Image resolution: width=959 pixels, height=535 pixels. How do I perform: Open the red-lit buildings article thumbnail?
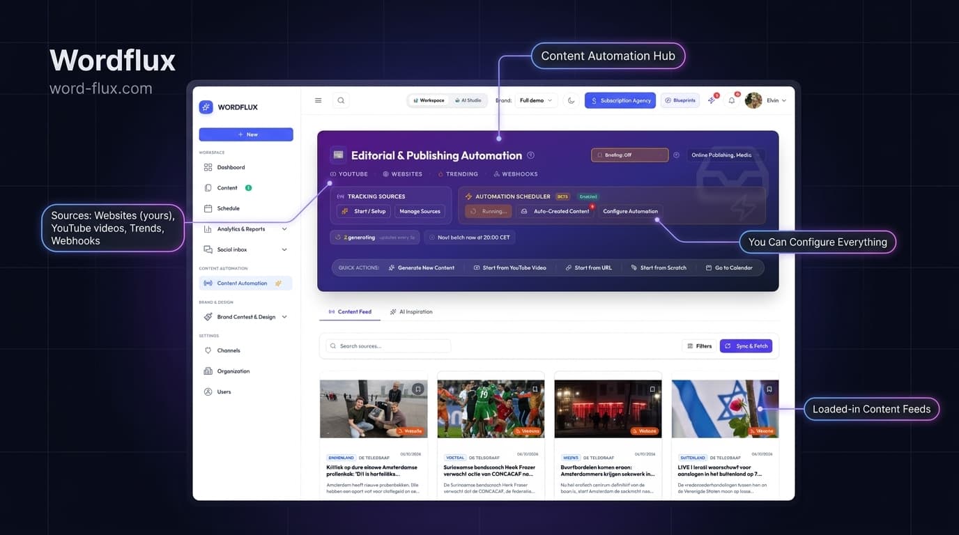(x=608, y=409)
